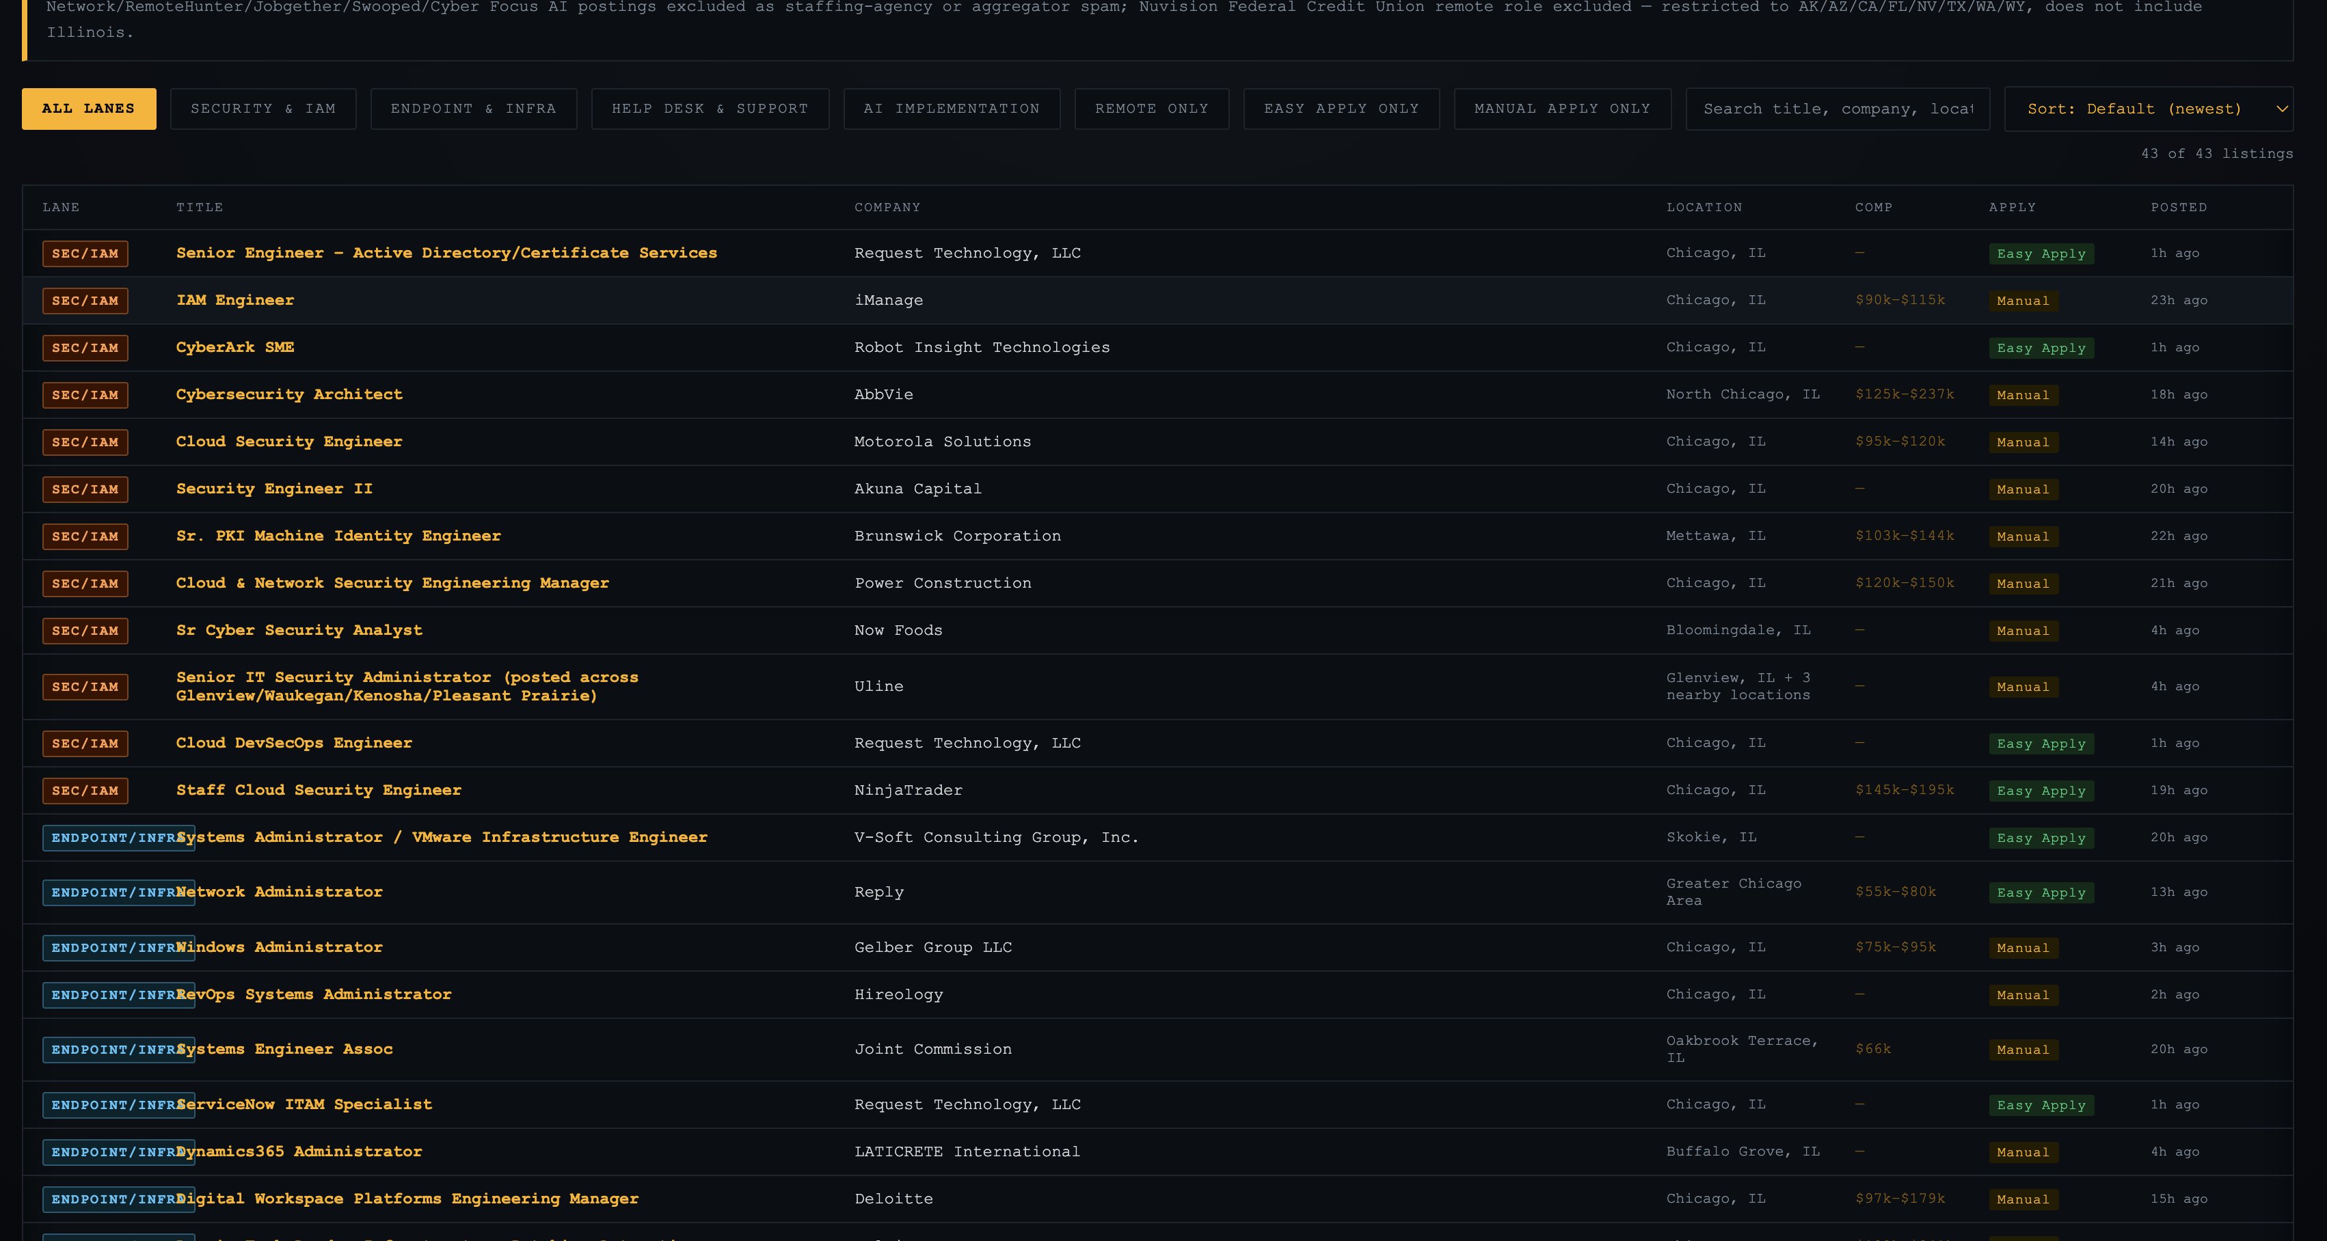Click the Manual badge for Gelber Group LLC
This screenshot has height=1241, width=2327.
pyautogui.click(x=2023, y=947)
